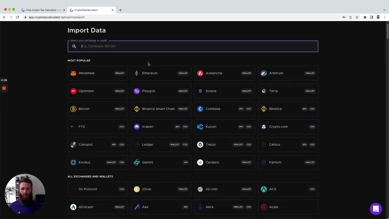Click the ACX logo icon
Screen dimensions: 389x219
(x=264, y=189)
